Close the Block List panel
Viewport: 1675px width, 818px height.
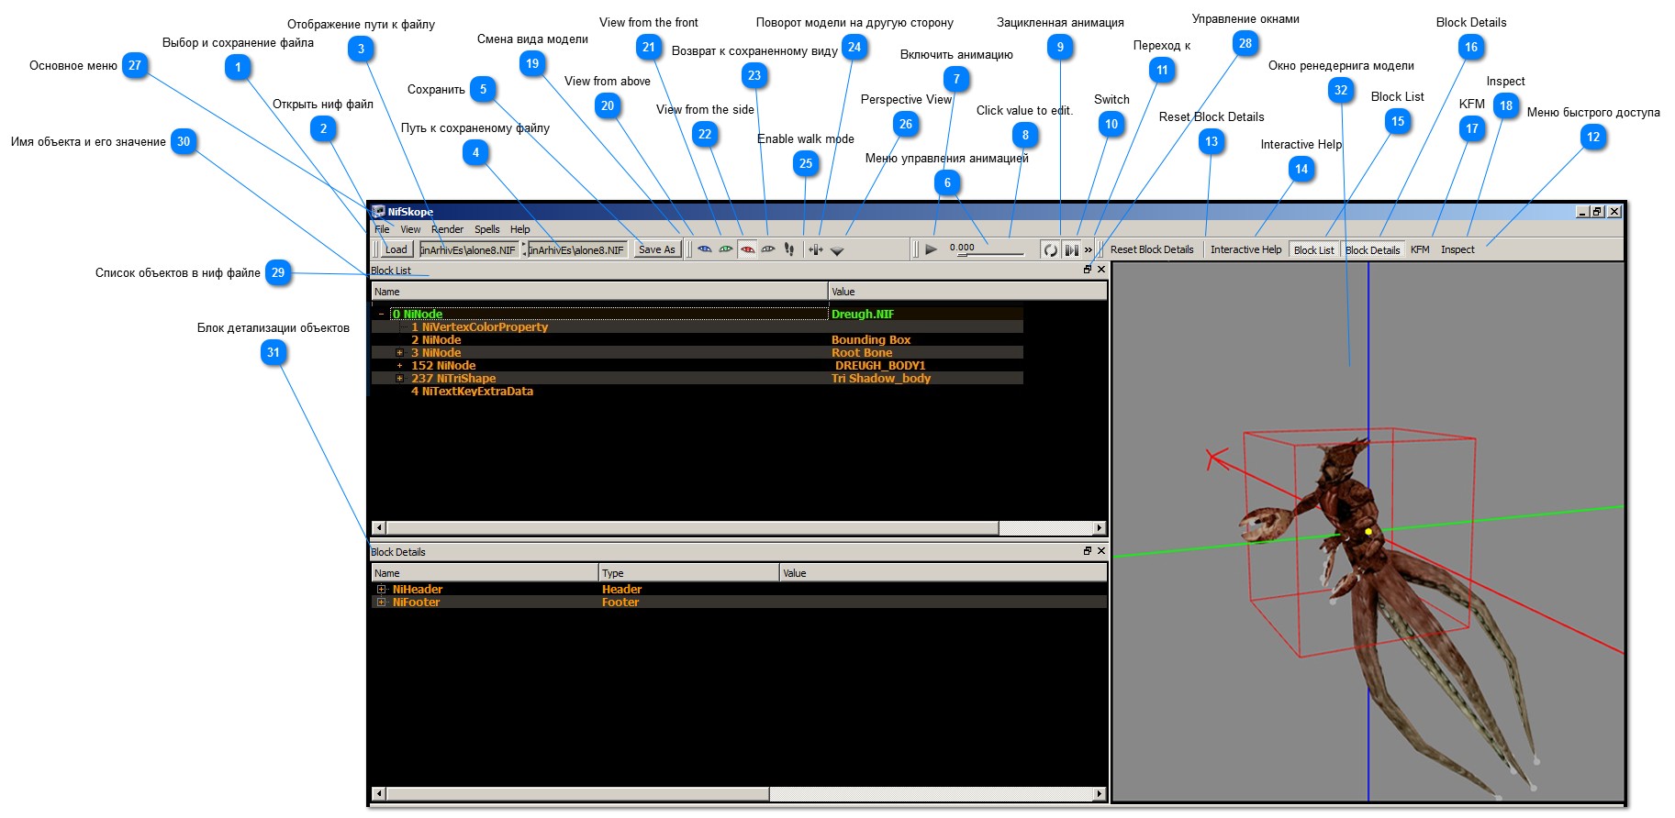(x=1101, y=270)
